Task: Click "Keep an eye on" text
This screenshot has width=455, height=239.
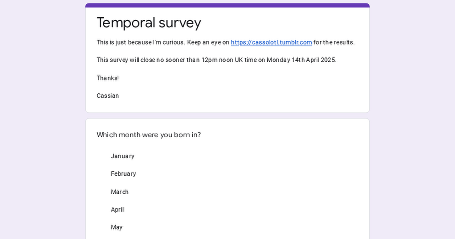Action: pos(208,42)
